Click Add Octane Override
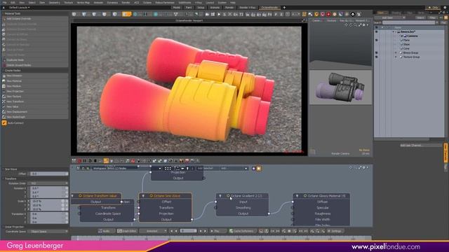The height and width of the screenshot is (252, 449). coord(35,19)
